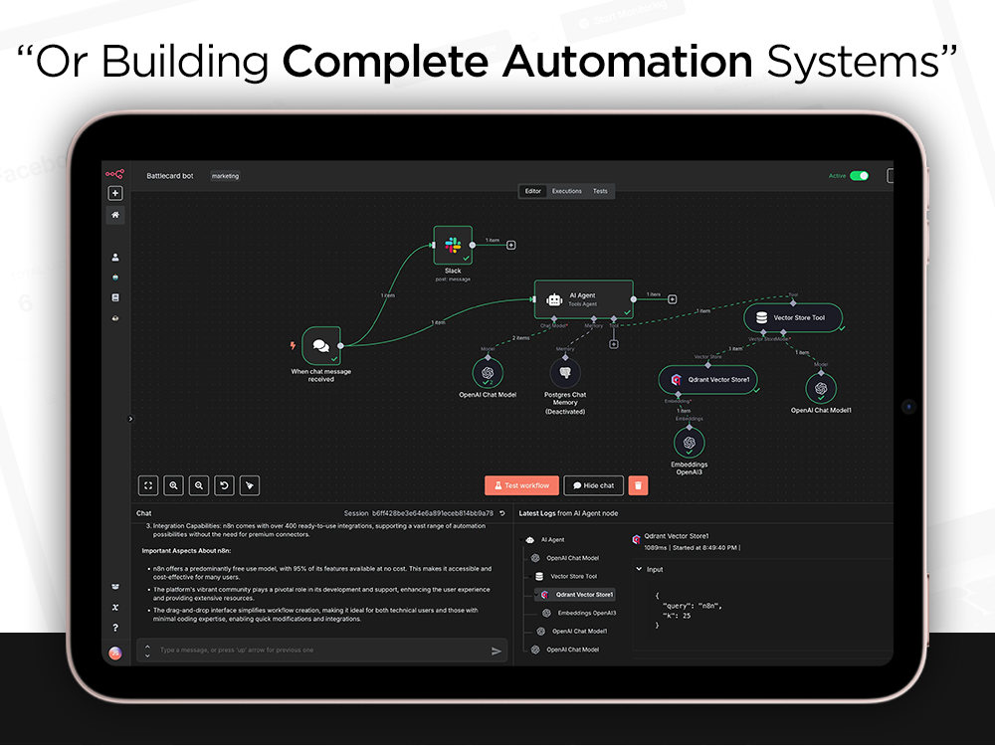995x746 pixels.
Task: Open the help question mark icon
Action: point(114,628)
